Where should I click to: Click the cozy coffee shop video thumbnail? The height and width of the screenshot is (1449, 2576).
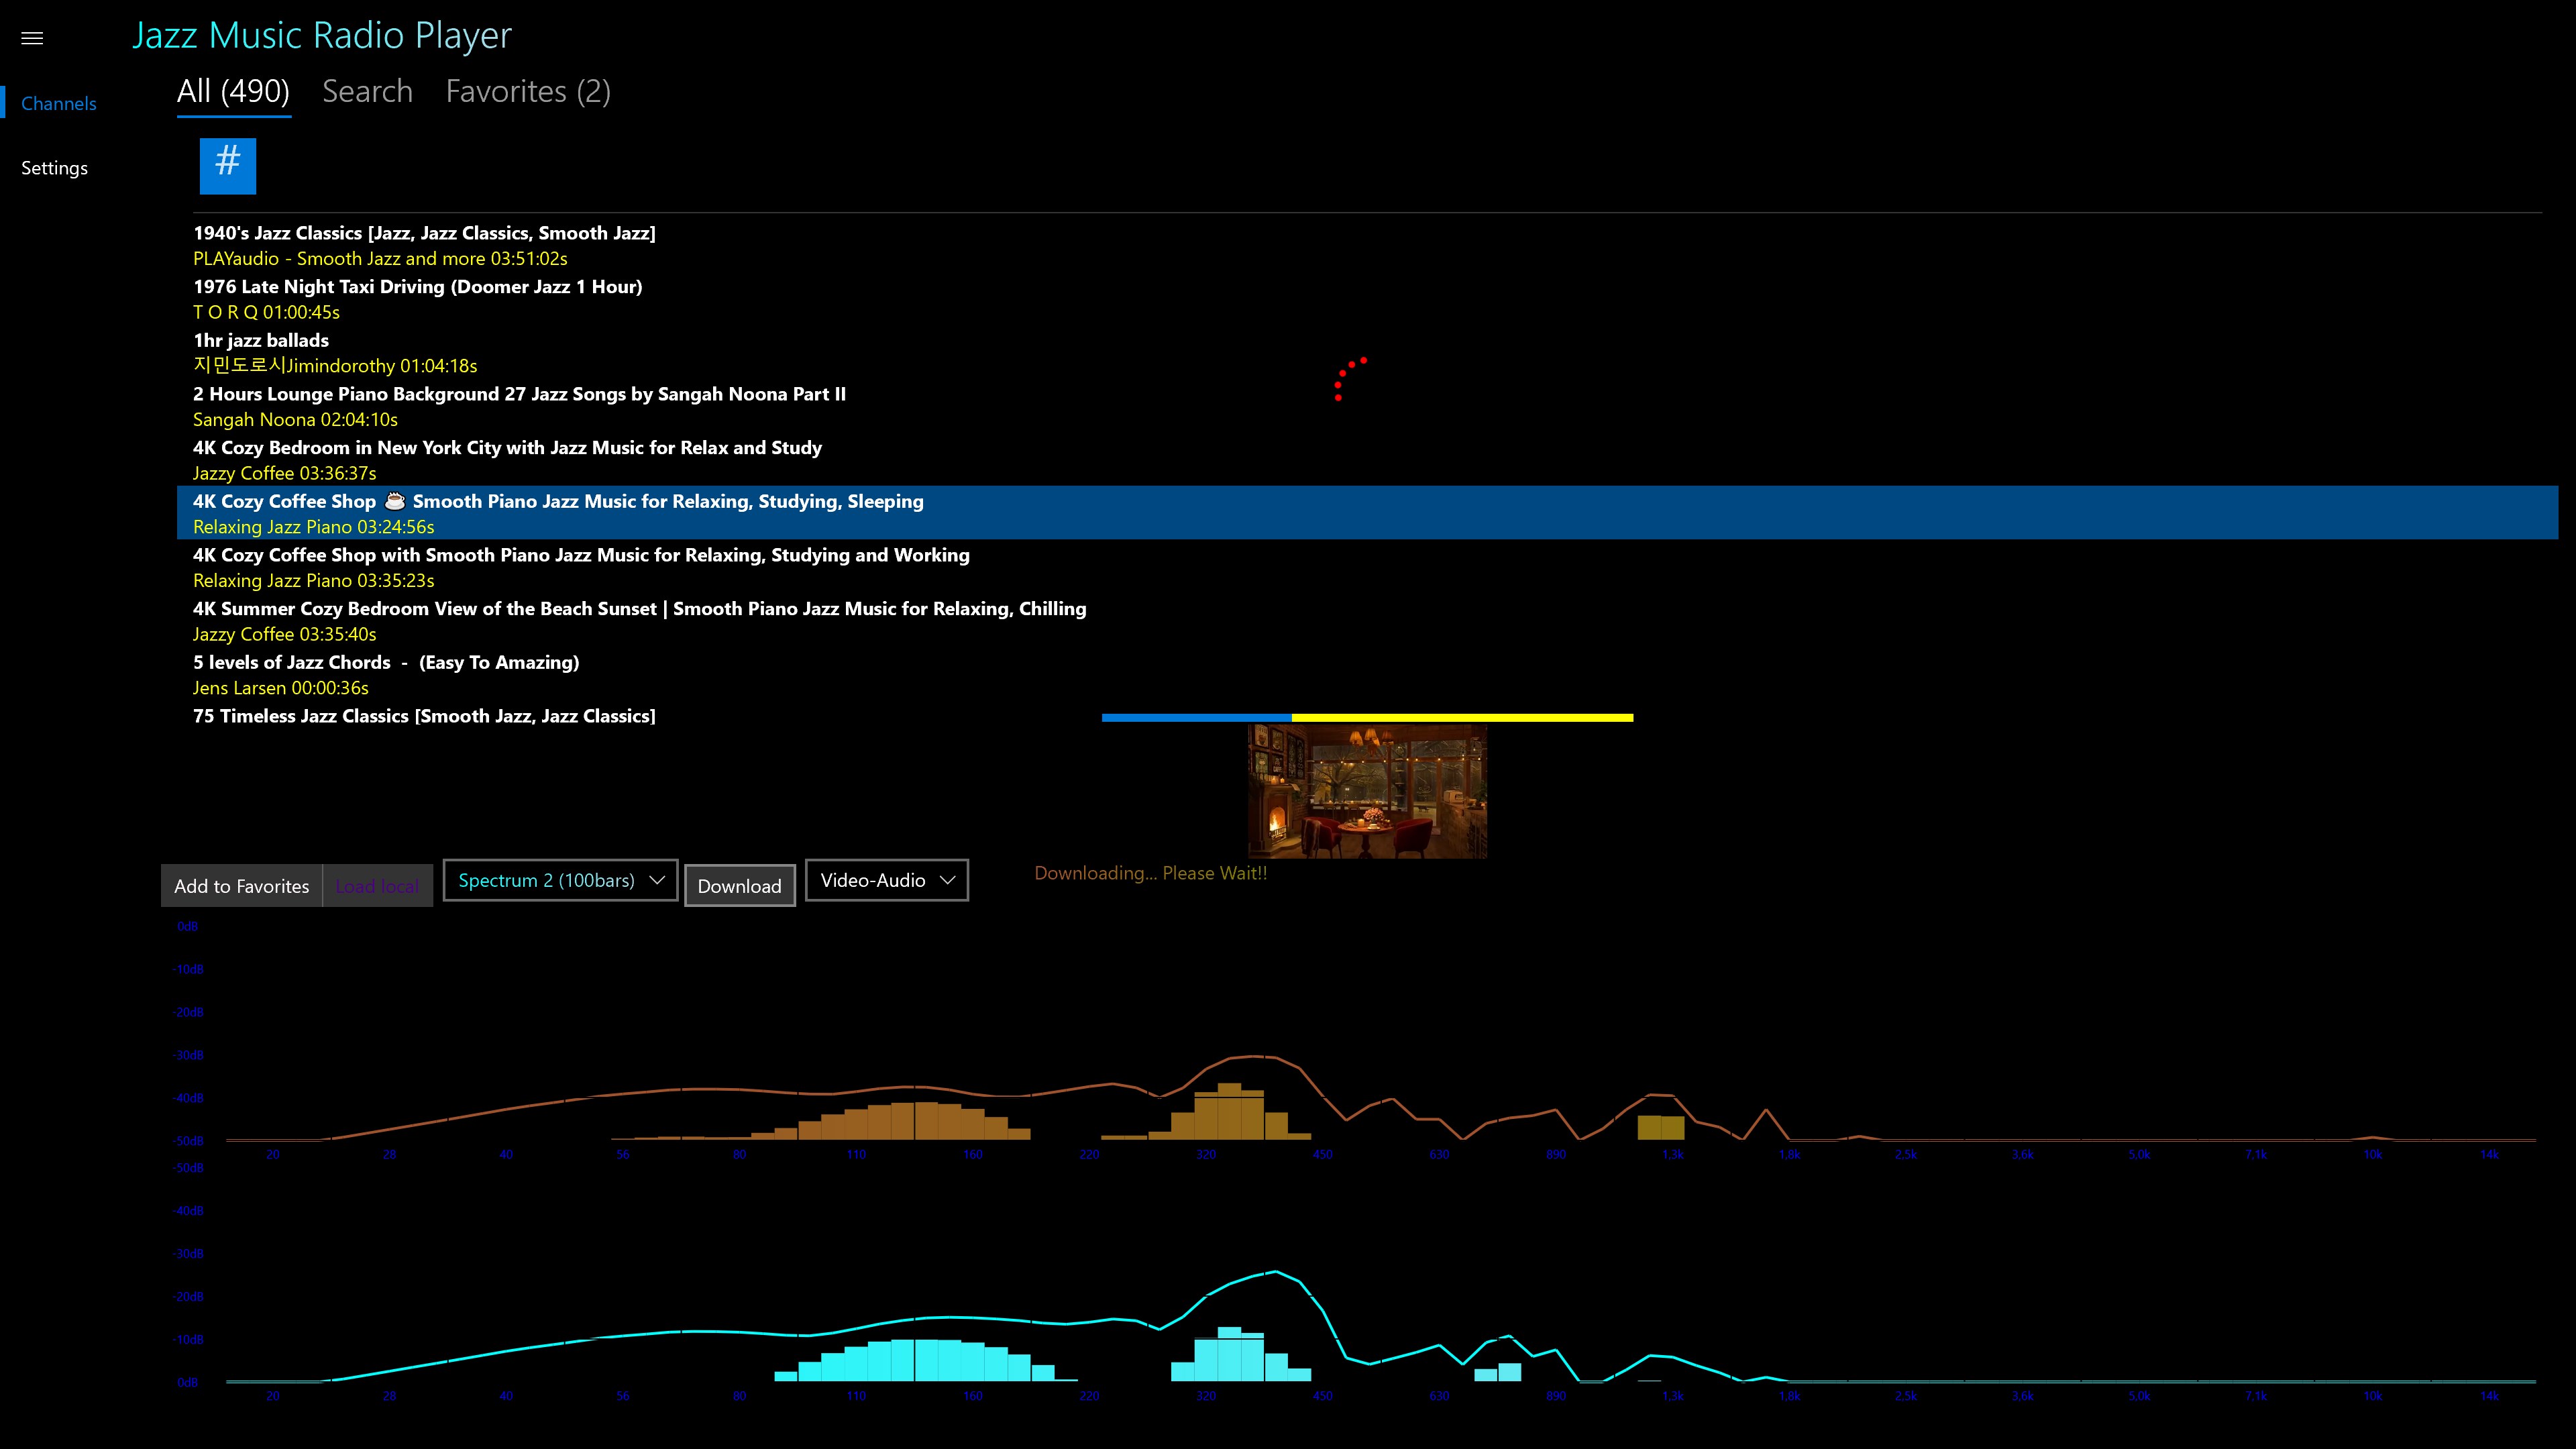(1367, 792)
